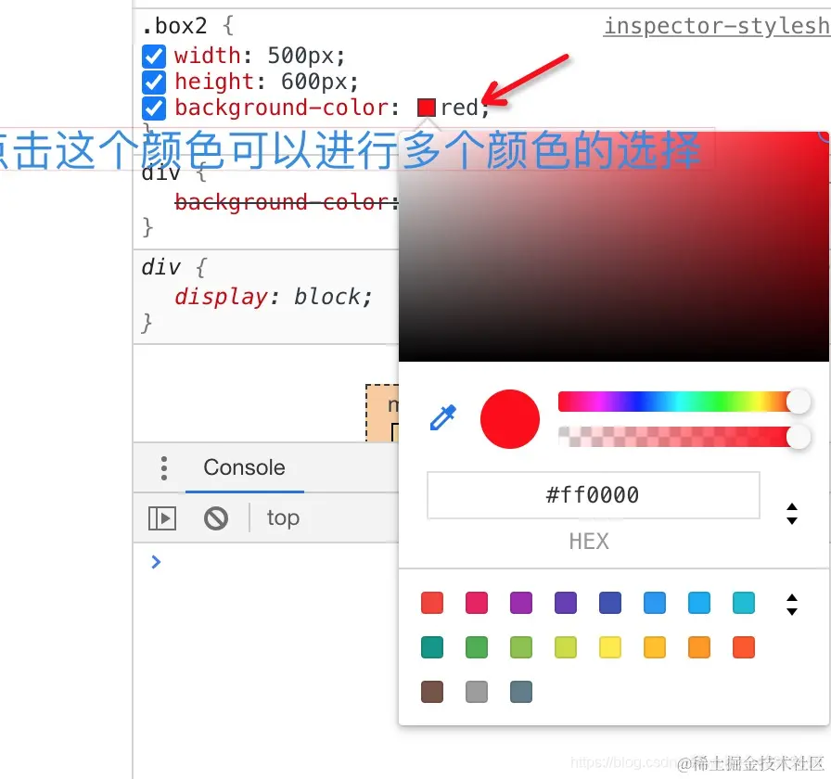Click the small red swatch beside the red value
Viewport: 831px width, 779px height.
(425, 107)
